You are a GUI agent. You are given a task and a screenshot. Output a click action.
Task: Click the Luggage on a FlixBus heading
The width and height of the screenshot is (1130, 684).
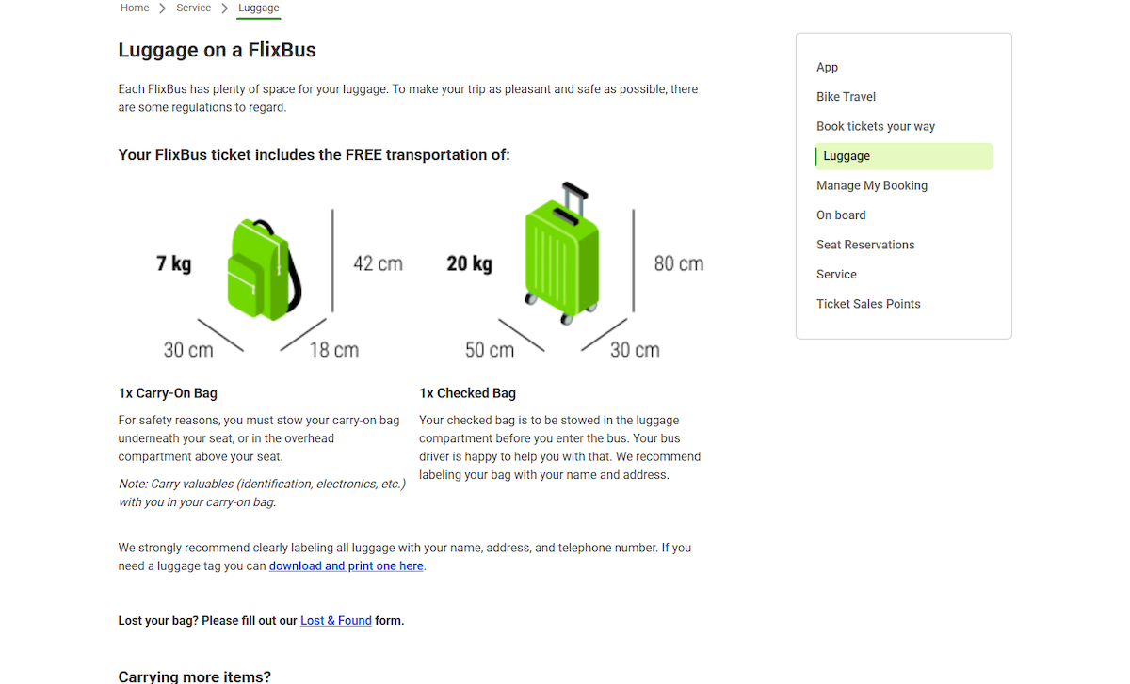click(x=217, y=50)
